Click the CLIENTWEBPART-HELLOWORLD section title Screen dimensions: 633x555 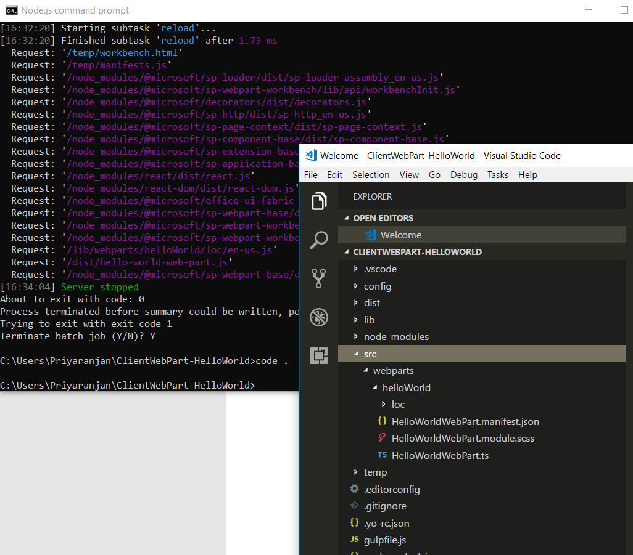click(x=418, y=252)
